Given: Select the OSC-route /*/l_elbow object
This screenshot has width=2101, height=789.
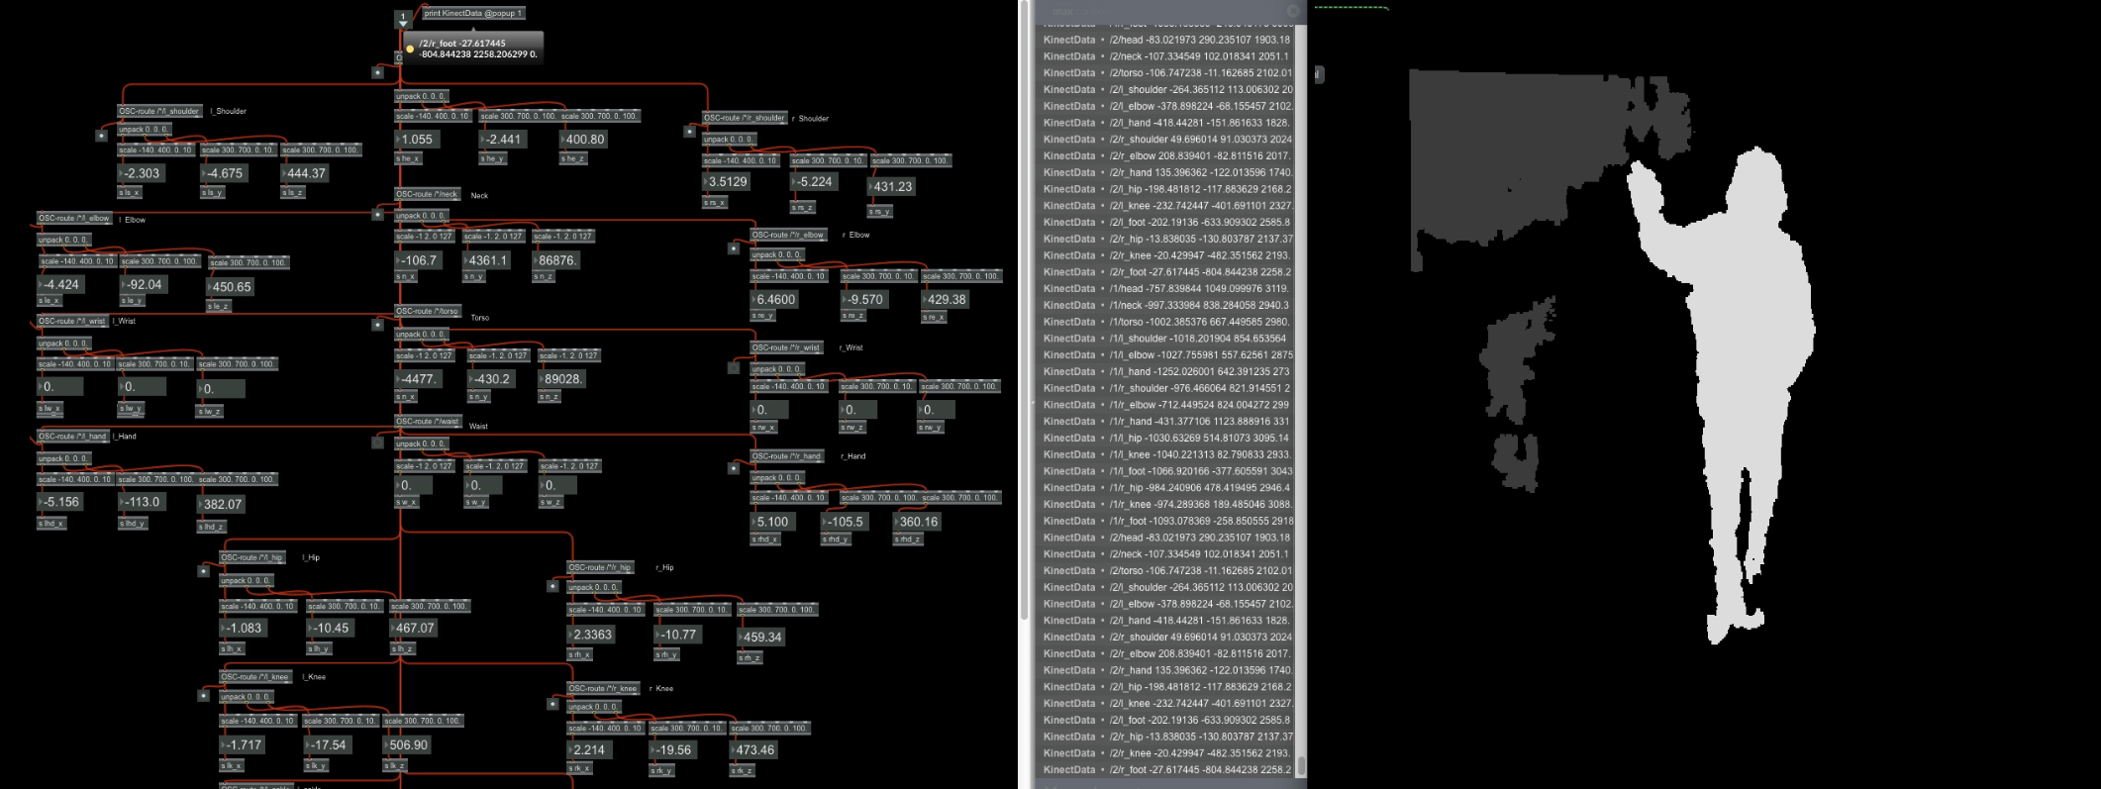Looking at the screenshot, I should pos(75,218).
